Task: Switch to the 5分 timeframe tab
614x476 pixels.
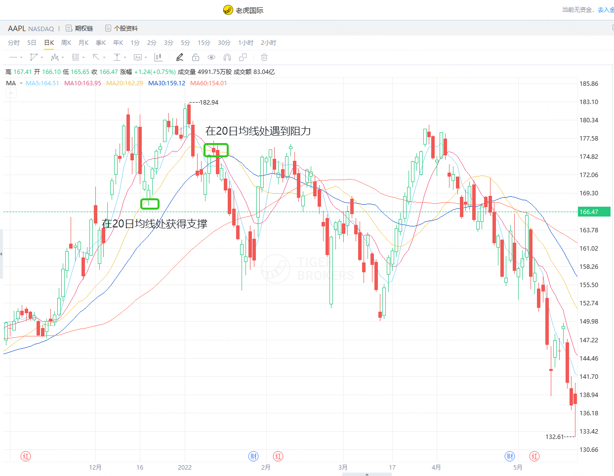Action: pyautogui.click(x=185, y=43)
